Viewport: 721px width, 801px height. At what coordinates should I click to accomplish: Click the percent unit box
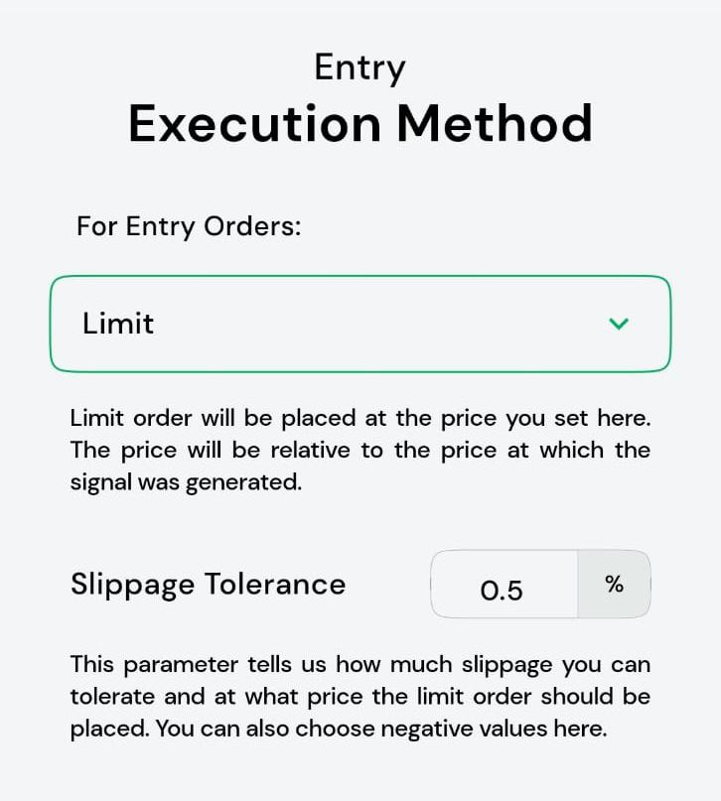(x=614, y=585)
